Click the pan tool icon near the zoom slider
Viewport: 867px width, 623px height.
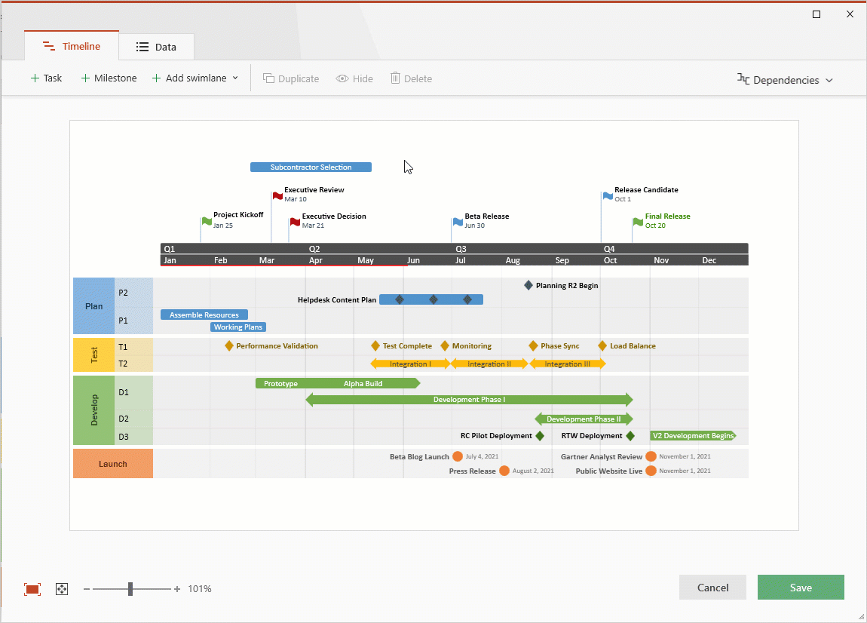(x=61, y=588)
